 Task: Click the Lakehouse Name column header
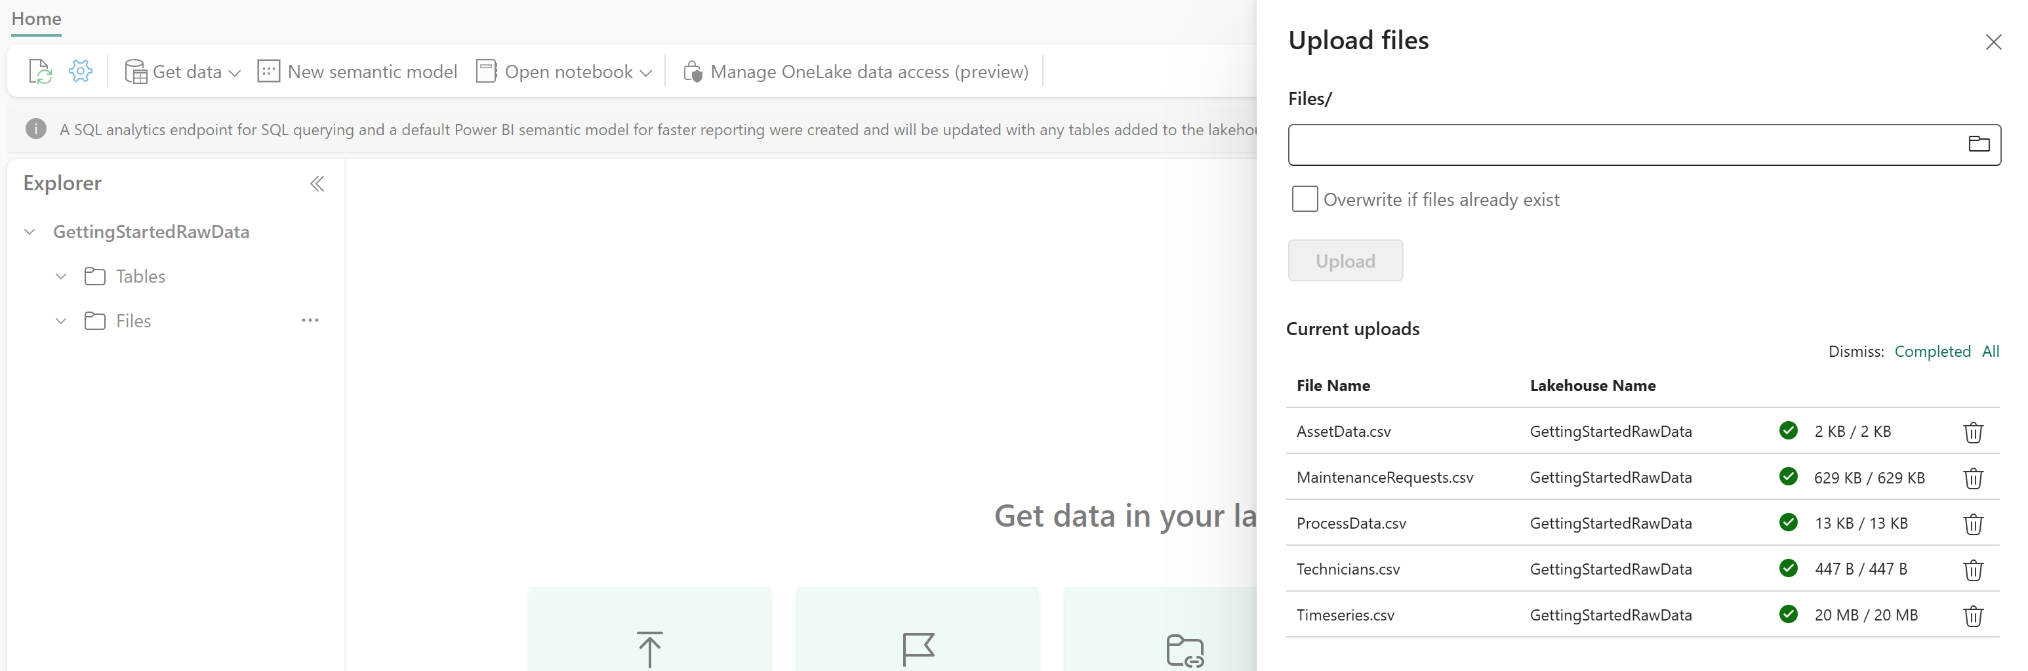[x=1592, y=385]
